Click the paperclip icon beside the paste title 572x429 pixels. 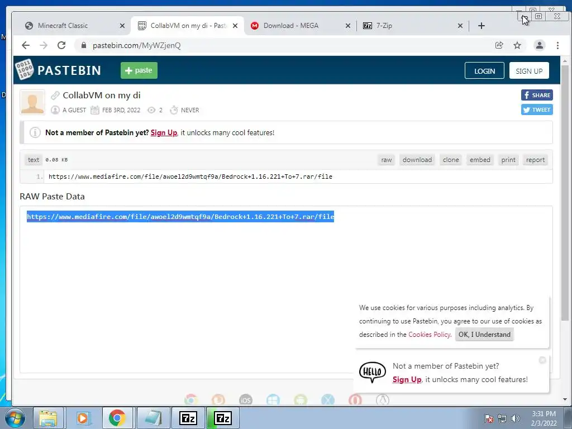pyautogui.click(x=55, y=96)
